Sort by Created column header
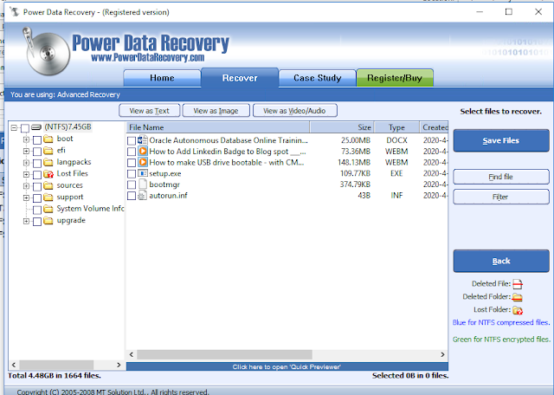Image resolution: width=554 pixels, height=395 pixels. pyautogui.click(x=434, y=127)
